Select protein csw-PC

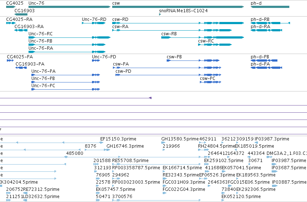coord(210,82)
